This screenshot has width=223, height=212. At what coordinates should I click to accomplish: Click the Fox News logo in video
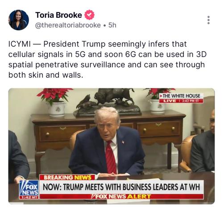click(29, 188)
